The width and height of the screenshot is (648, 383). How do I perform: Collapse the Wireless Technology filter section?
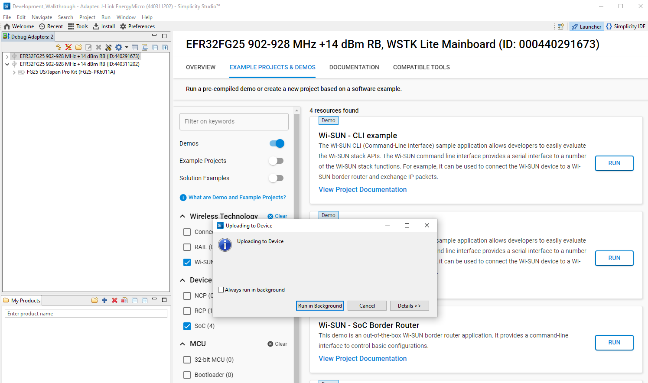coord(182,216)
